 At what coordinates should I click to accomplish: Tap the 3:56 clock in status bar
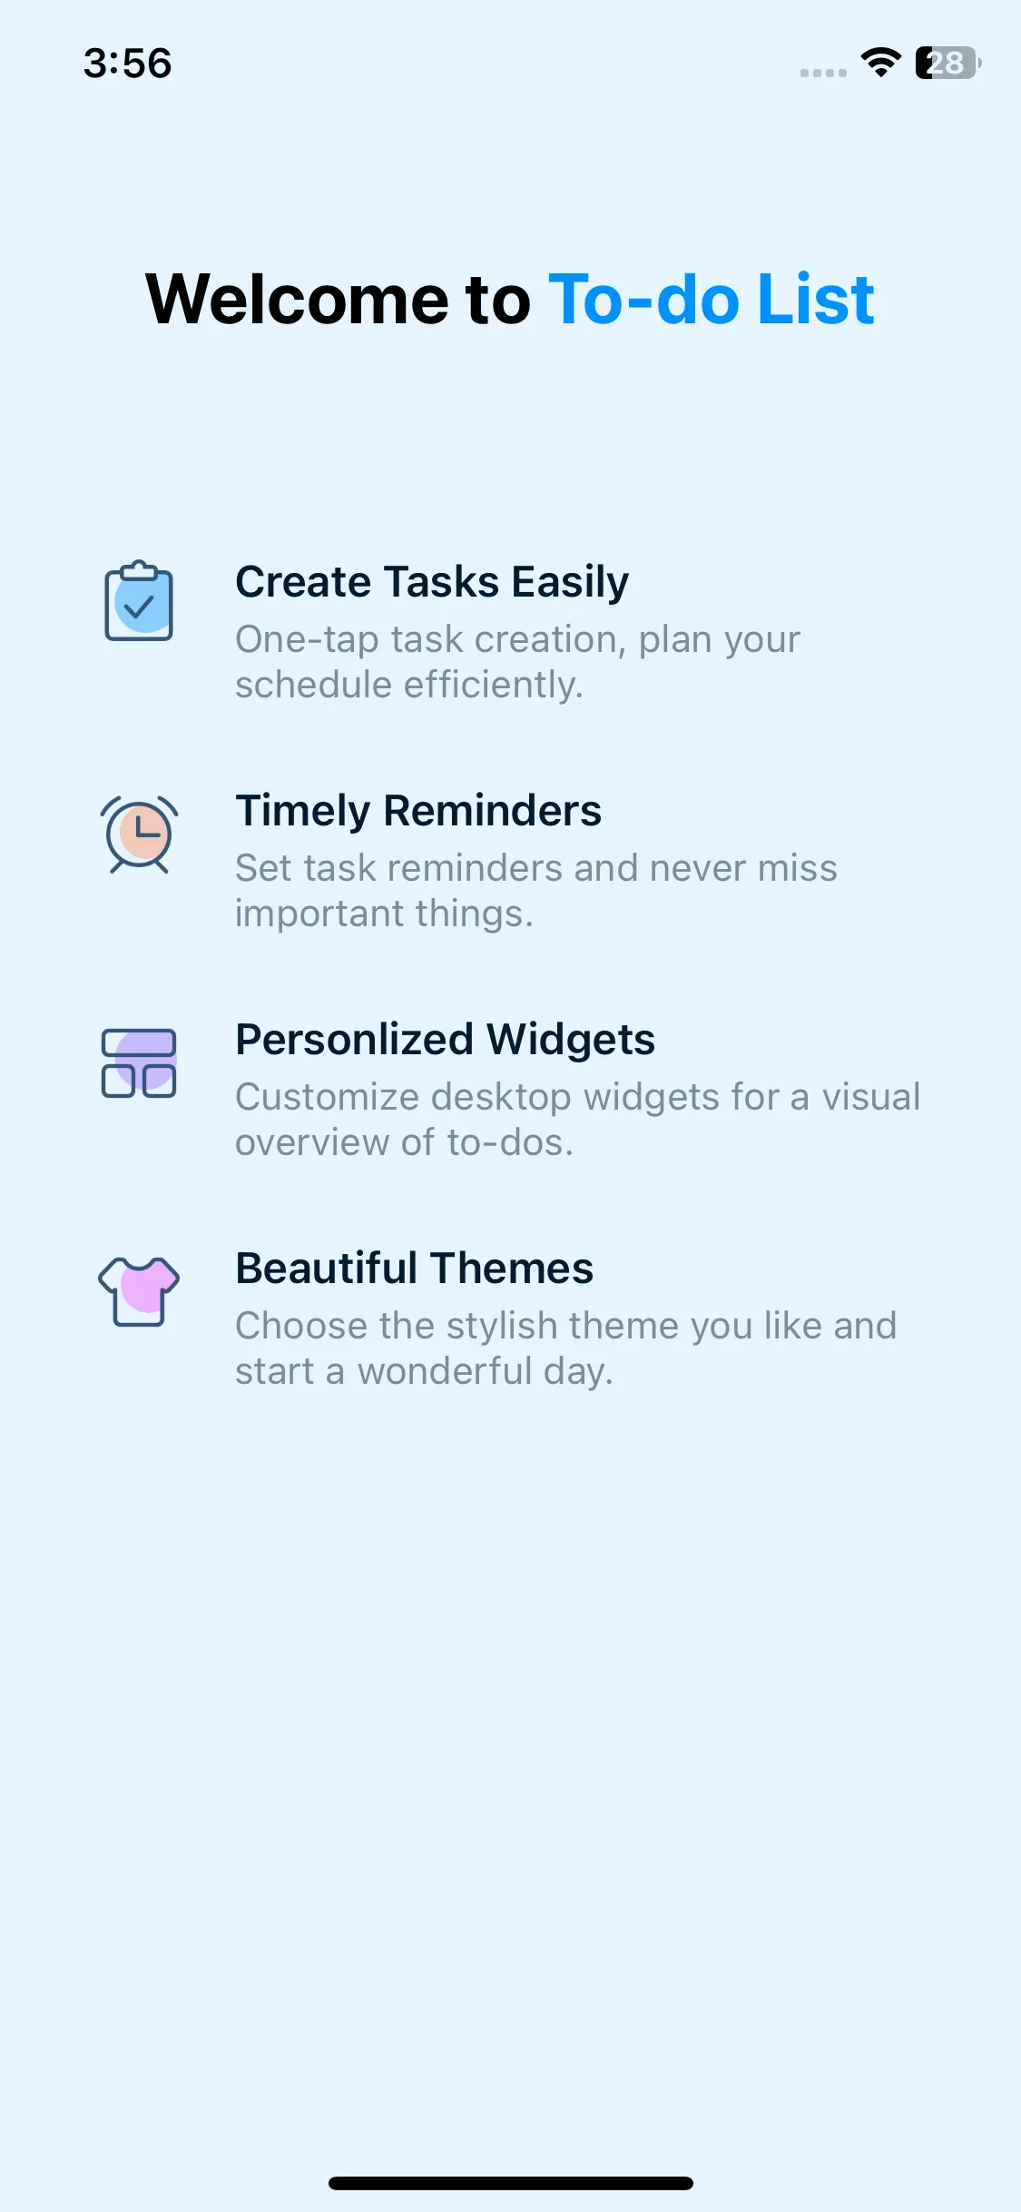coord(128,64)
